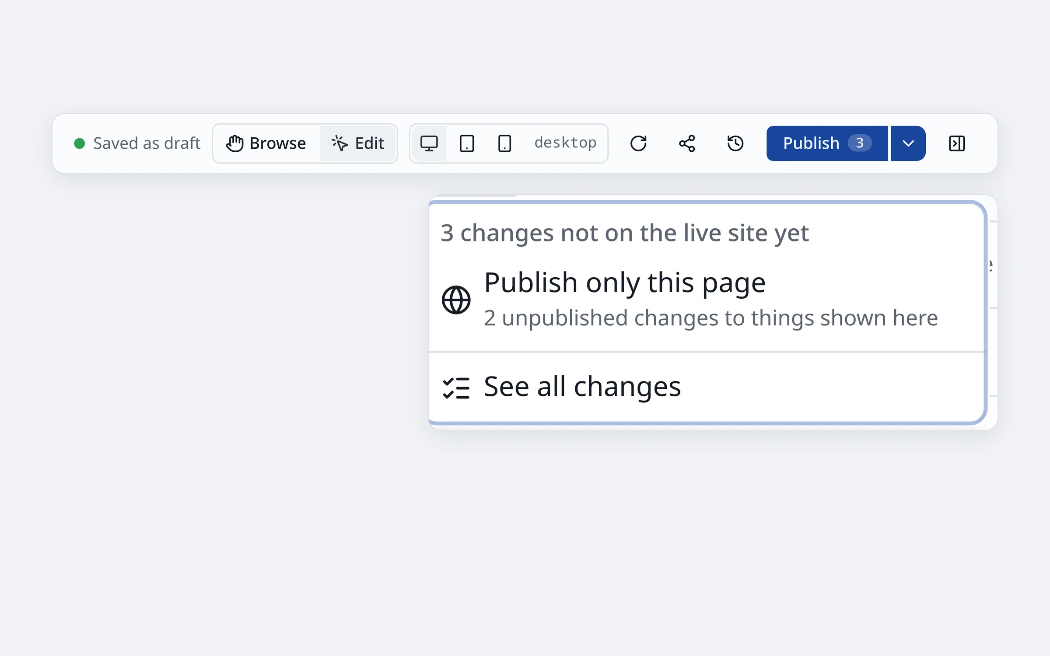Switch to Browse mode

[266, 143]
